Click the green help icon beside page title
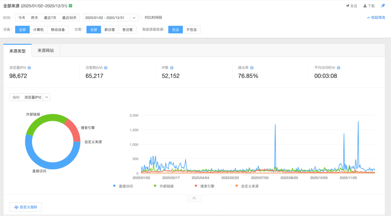The width and height of the screenshot is (391, 216). click(x=71, y=6)
